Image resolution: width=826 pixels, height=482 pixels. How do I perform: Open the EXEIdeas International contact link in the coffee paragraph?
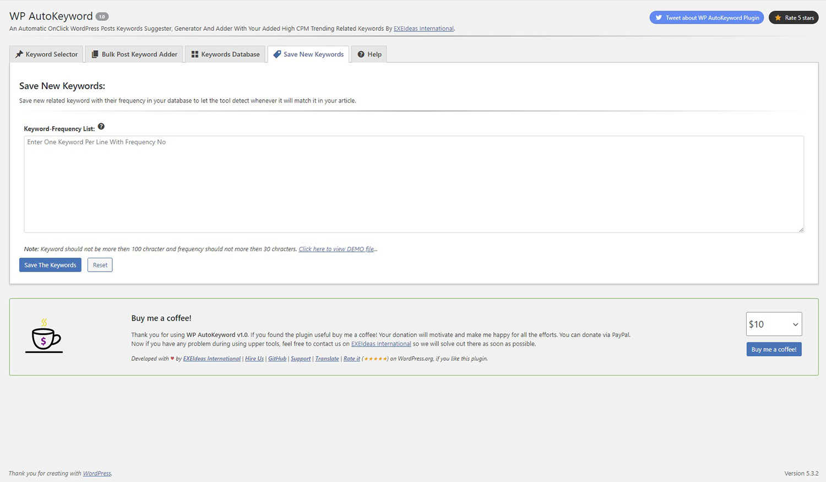[381, 344]
